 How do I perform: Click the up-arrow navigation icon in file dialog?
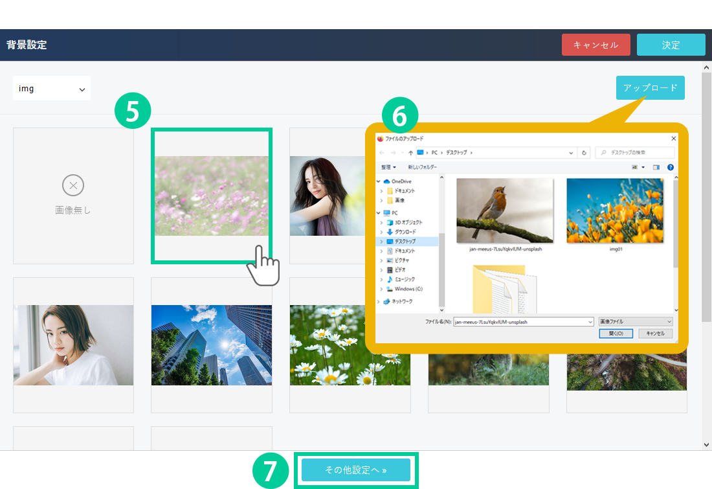[411, 153]
